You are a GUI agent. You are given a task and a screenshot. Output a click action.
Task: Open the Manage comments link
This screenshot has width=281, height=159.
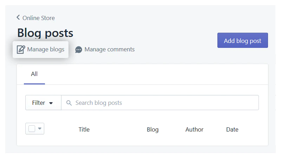click(109, 49)
